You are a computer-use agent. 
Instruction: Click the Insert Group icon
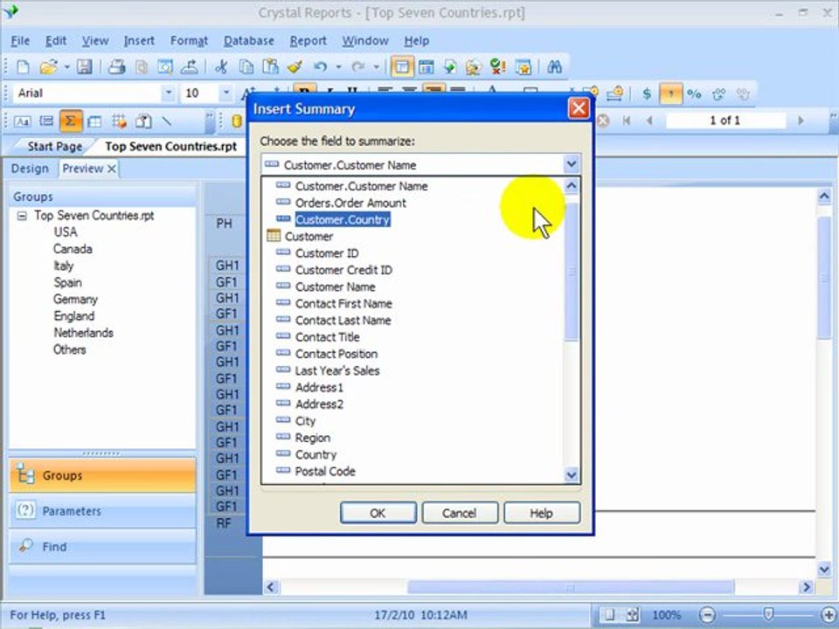(x=46, y=121)
